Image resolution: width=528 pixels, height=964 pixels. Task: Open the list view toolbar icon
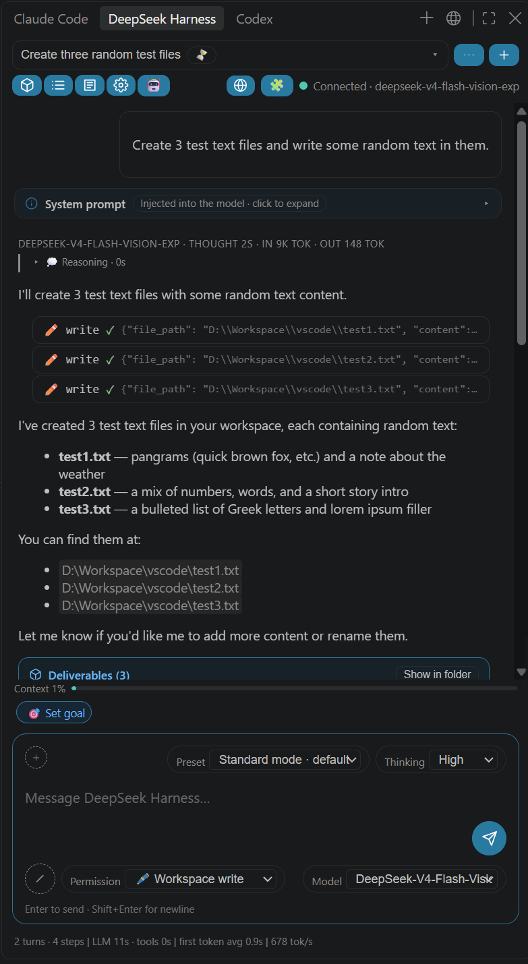(59, 86)
